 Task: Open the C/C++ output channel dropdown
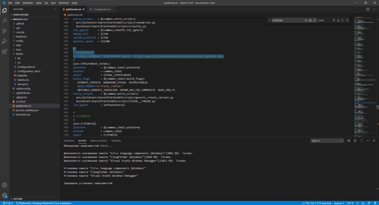(x=327, y=141)
